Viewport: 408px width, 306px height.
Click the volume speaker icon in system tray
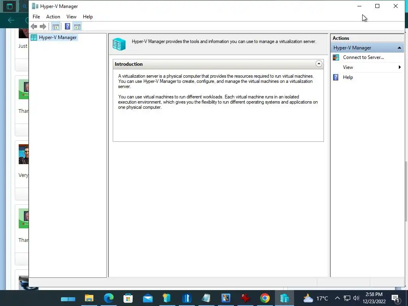pyautogui.click(x=356, y=298)
